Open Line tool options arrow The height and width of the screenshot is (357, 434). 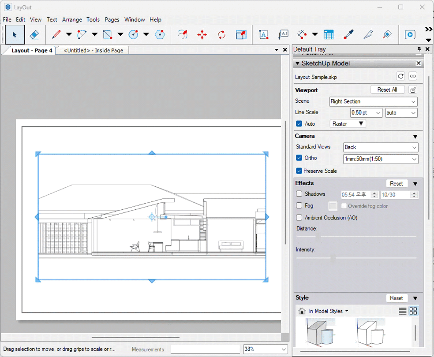tap(69, 34)
